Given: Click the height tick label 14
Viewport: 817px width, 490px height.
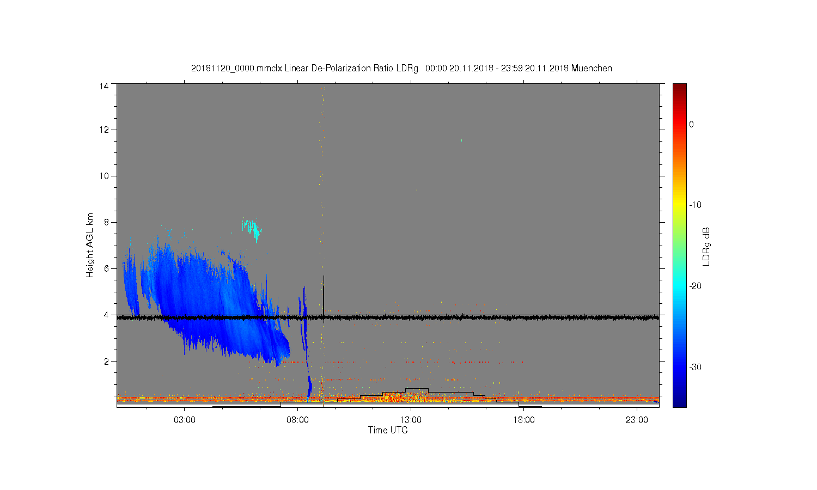Looking at the screenshot, I should [103, 86].
